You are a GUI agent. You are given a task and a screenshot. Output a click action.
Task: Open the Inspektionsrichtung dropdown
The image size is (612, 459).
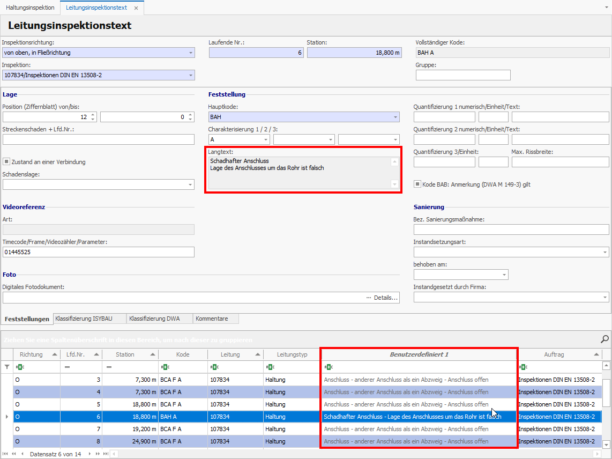coord(191,53)
